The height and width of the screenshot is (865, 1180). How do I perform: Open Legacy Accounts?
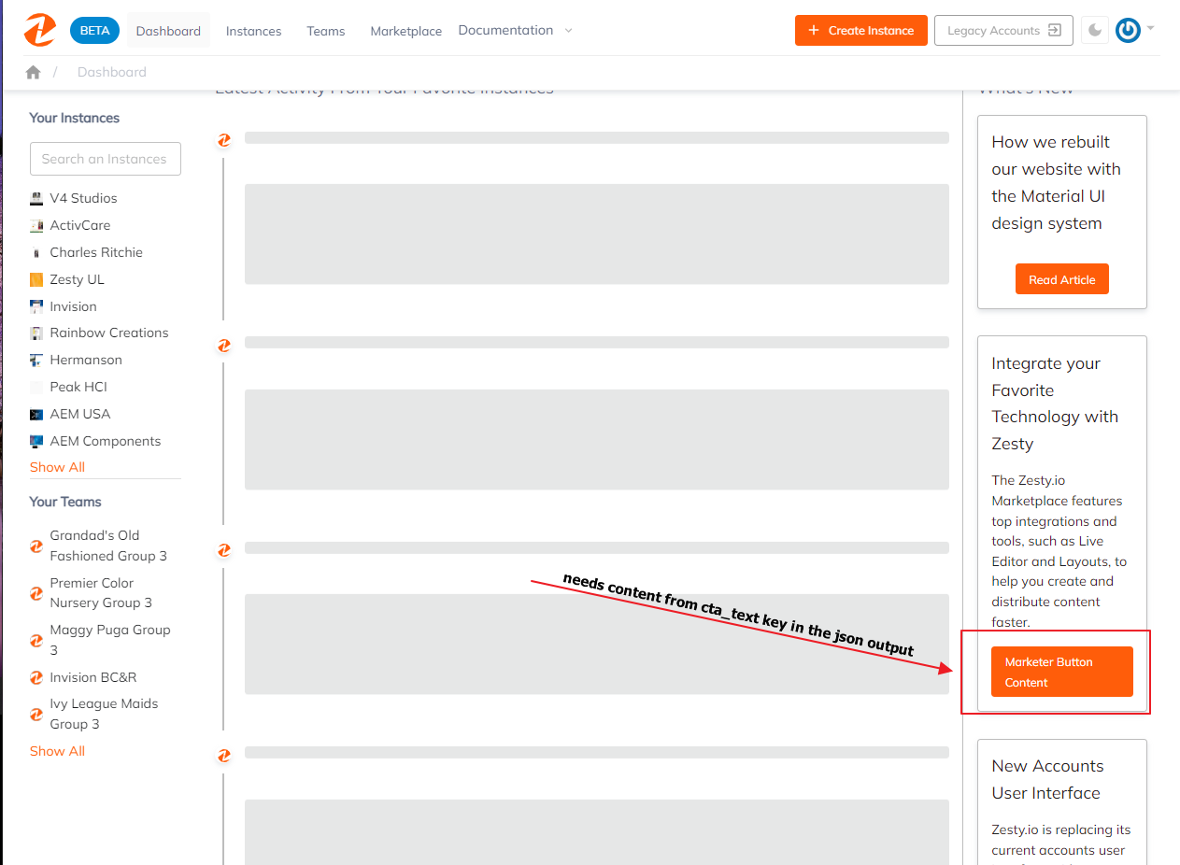(1002, 29)
